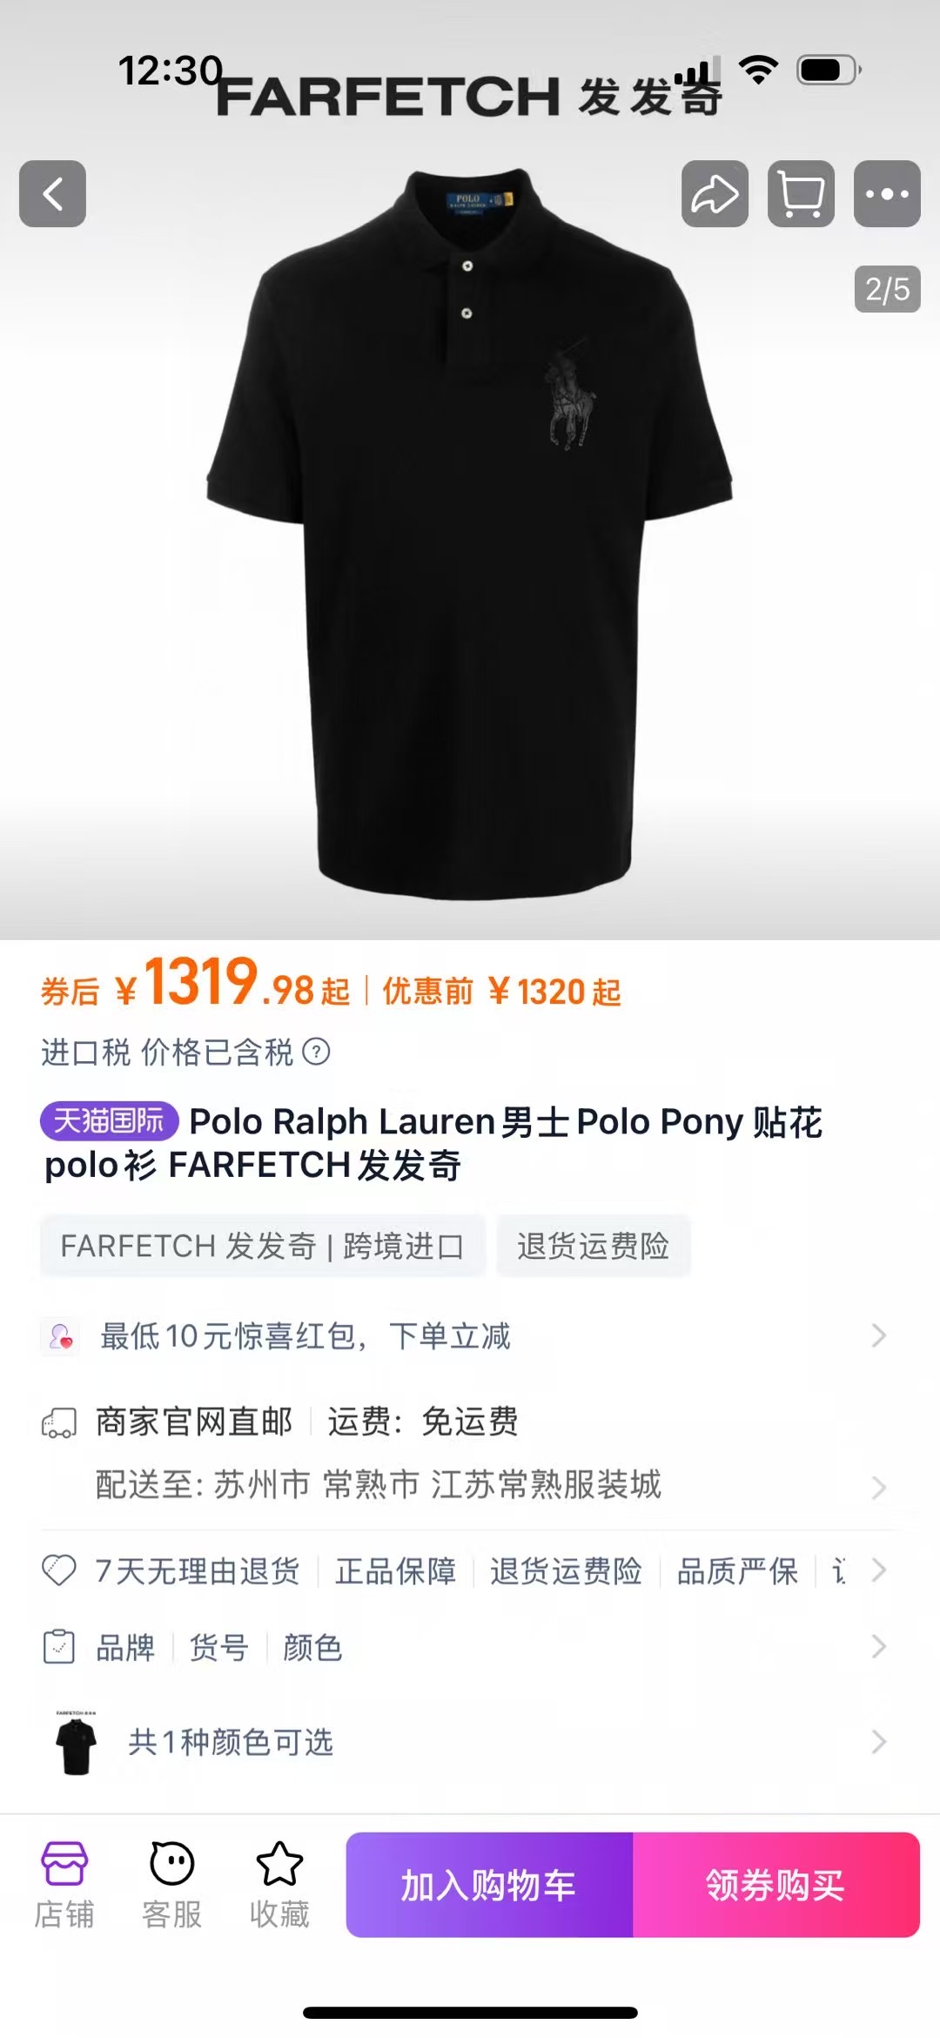Tap the share icon

[715, 193]
